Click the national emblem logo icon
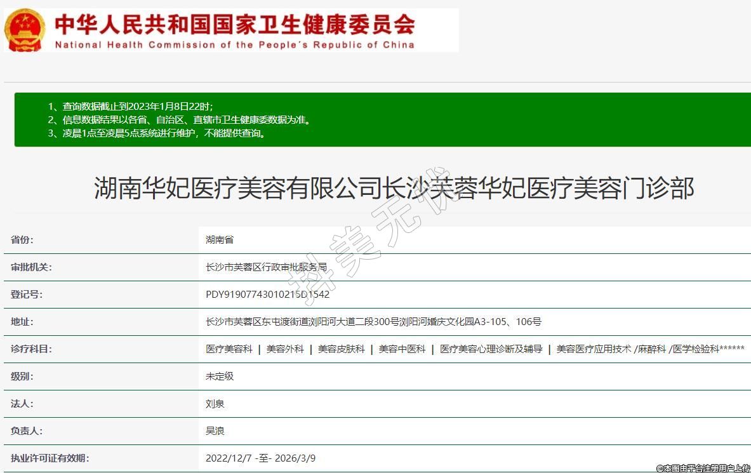Viewport: 751px width, 473px height. pyautogui.click(x=25, y=30)
